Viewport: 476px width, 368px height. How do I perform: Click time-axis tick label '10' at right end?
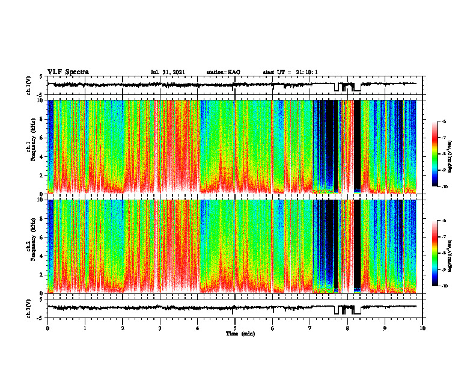point(423,328)
